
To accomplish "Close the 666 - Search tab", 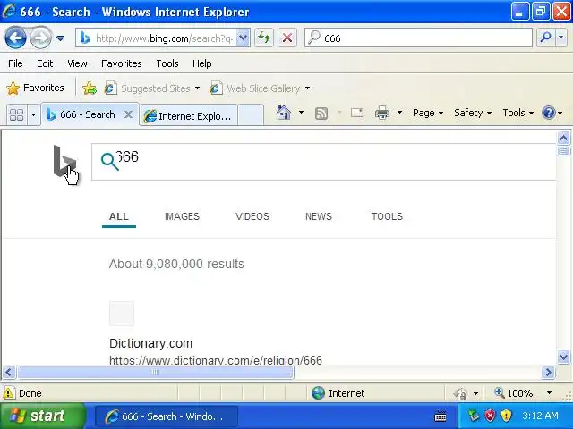I will point(128,114).
